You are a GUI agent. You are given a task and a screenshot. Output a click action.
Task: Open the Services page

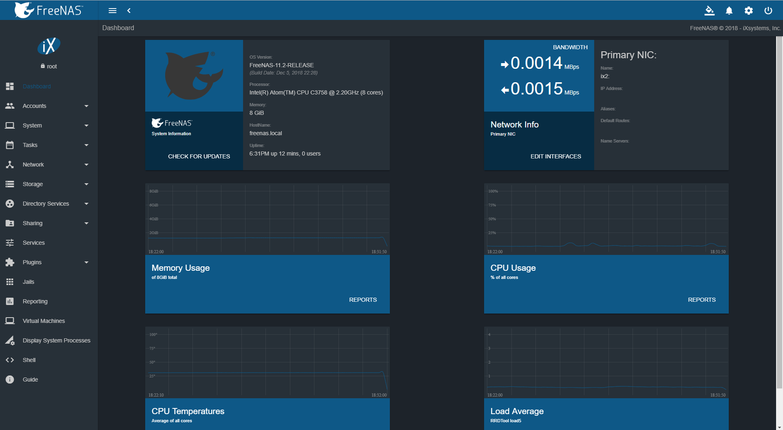49,243
